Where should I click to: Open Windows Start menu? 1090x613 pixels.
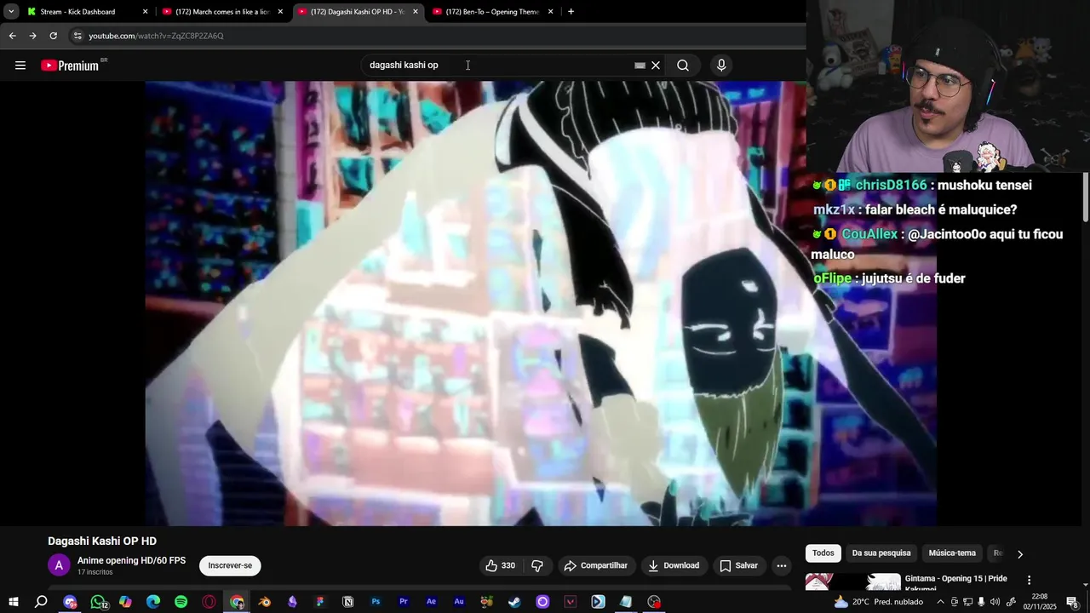[14, 602]
